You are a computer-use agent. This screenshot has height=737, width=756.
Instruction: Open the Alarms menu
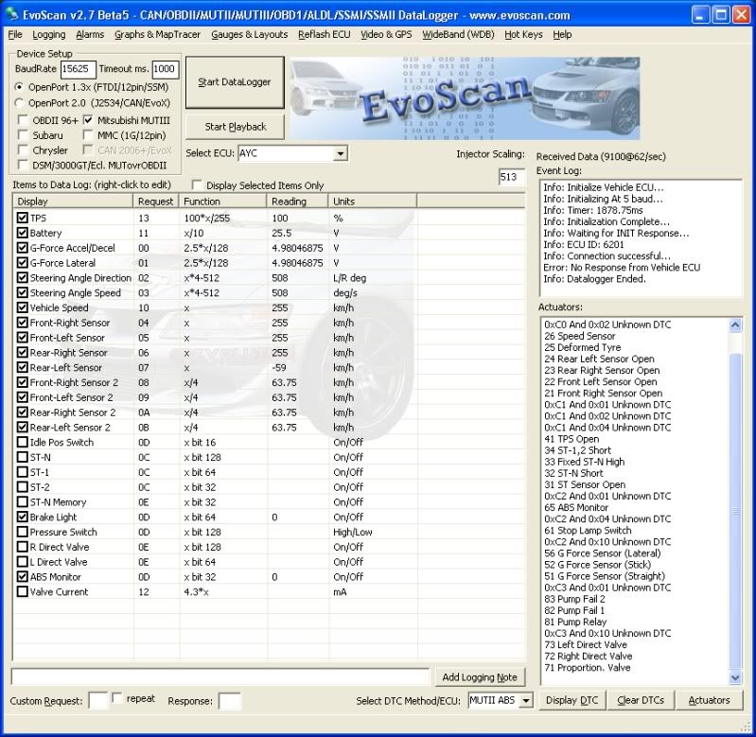(90, 34)
